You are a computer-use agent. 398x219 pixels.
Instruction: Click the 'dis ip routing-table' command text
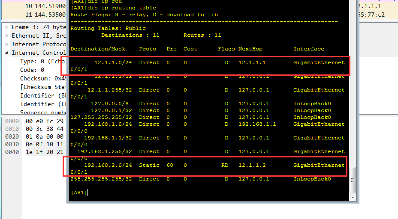pyautogui.click(x=121, y=8)
